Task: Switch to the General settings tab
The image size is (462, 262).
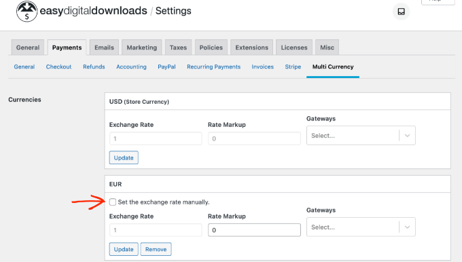Action: 28,48
